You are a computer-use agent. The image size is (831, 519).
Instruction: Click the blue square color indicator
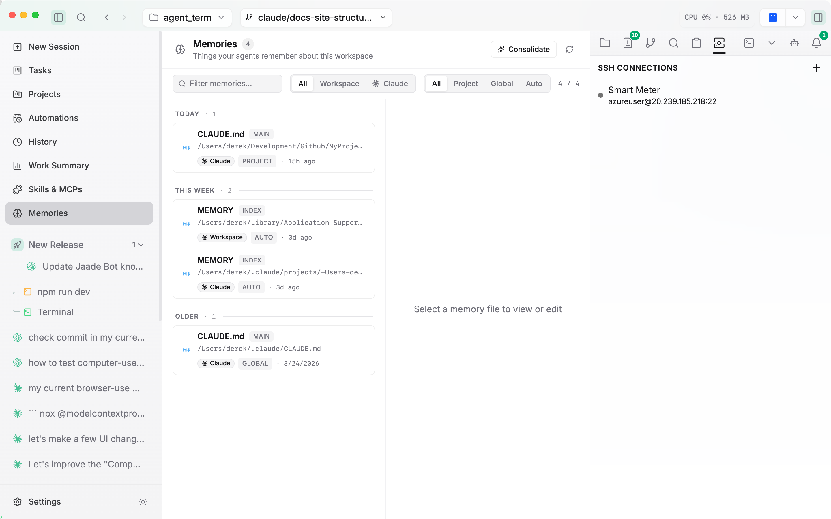[x=773, y=17]
